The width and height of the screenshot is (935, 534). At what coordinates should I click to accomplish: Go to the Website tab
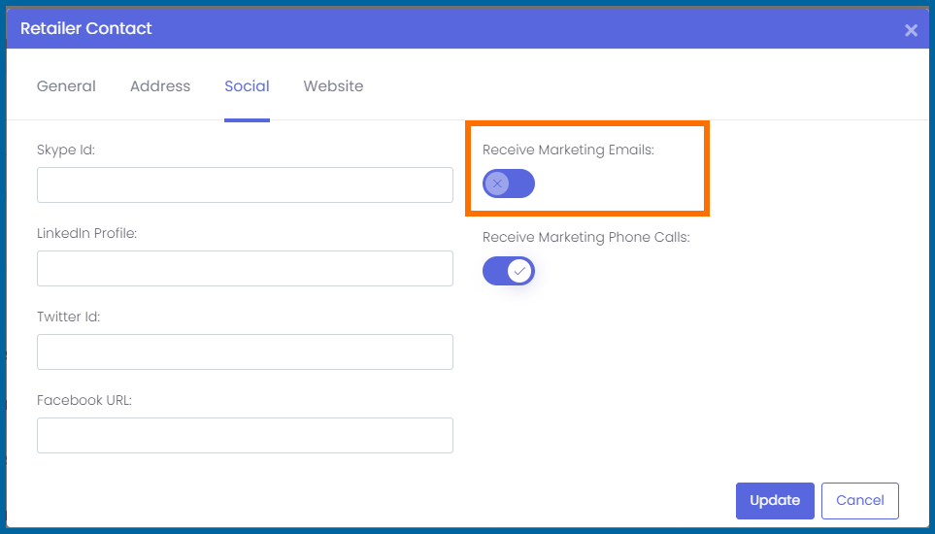tap(333, 86)
